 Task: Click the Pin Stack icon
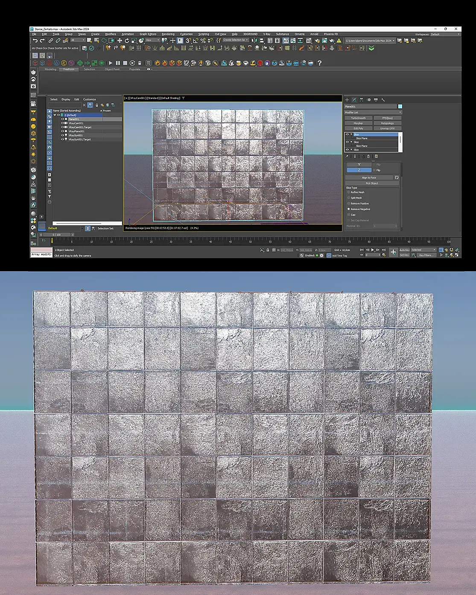[x=347, y=157]
